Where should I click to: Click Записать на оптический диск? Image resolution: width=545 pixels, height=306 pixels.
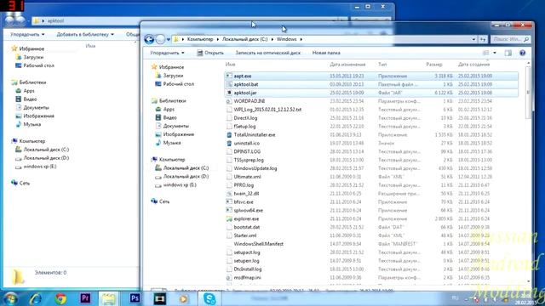(x=267, y=53)
